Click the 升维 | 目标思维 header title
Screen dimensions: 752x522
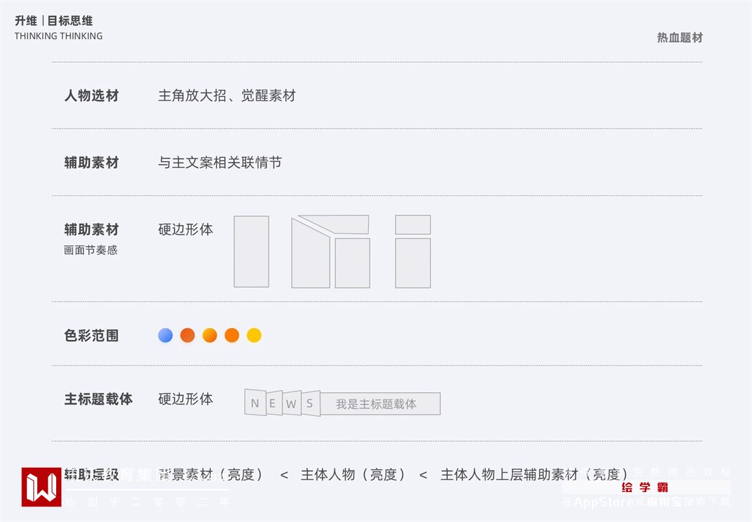coord(54,22)
